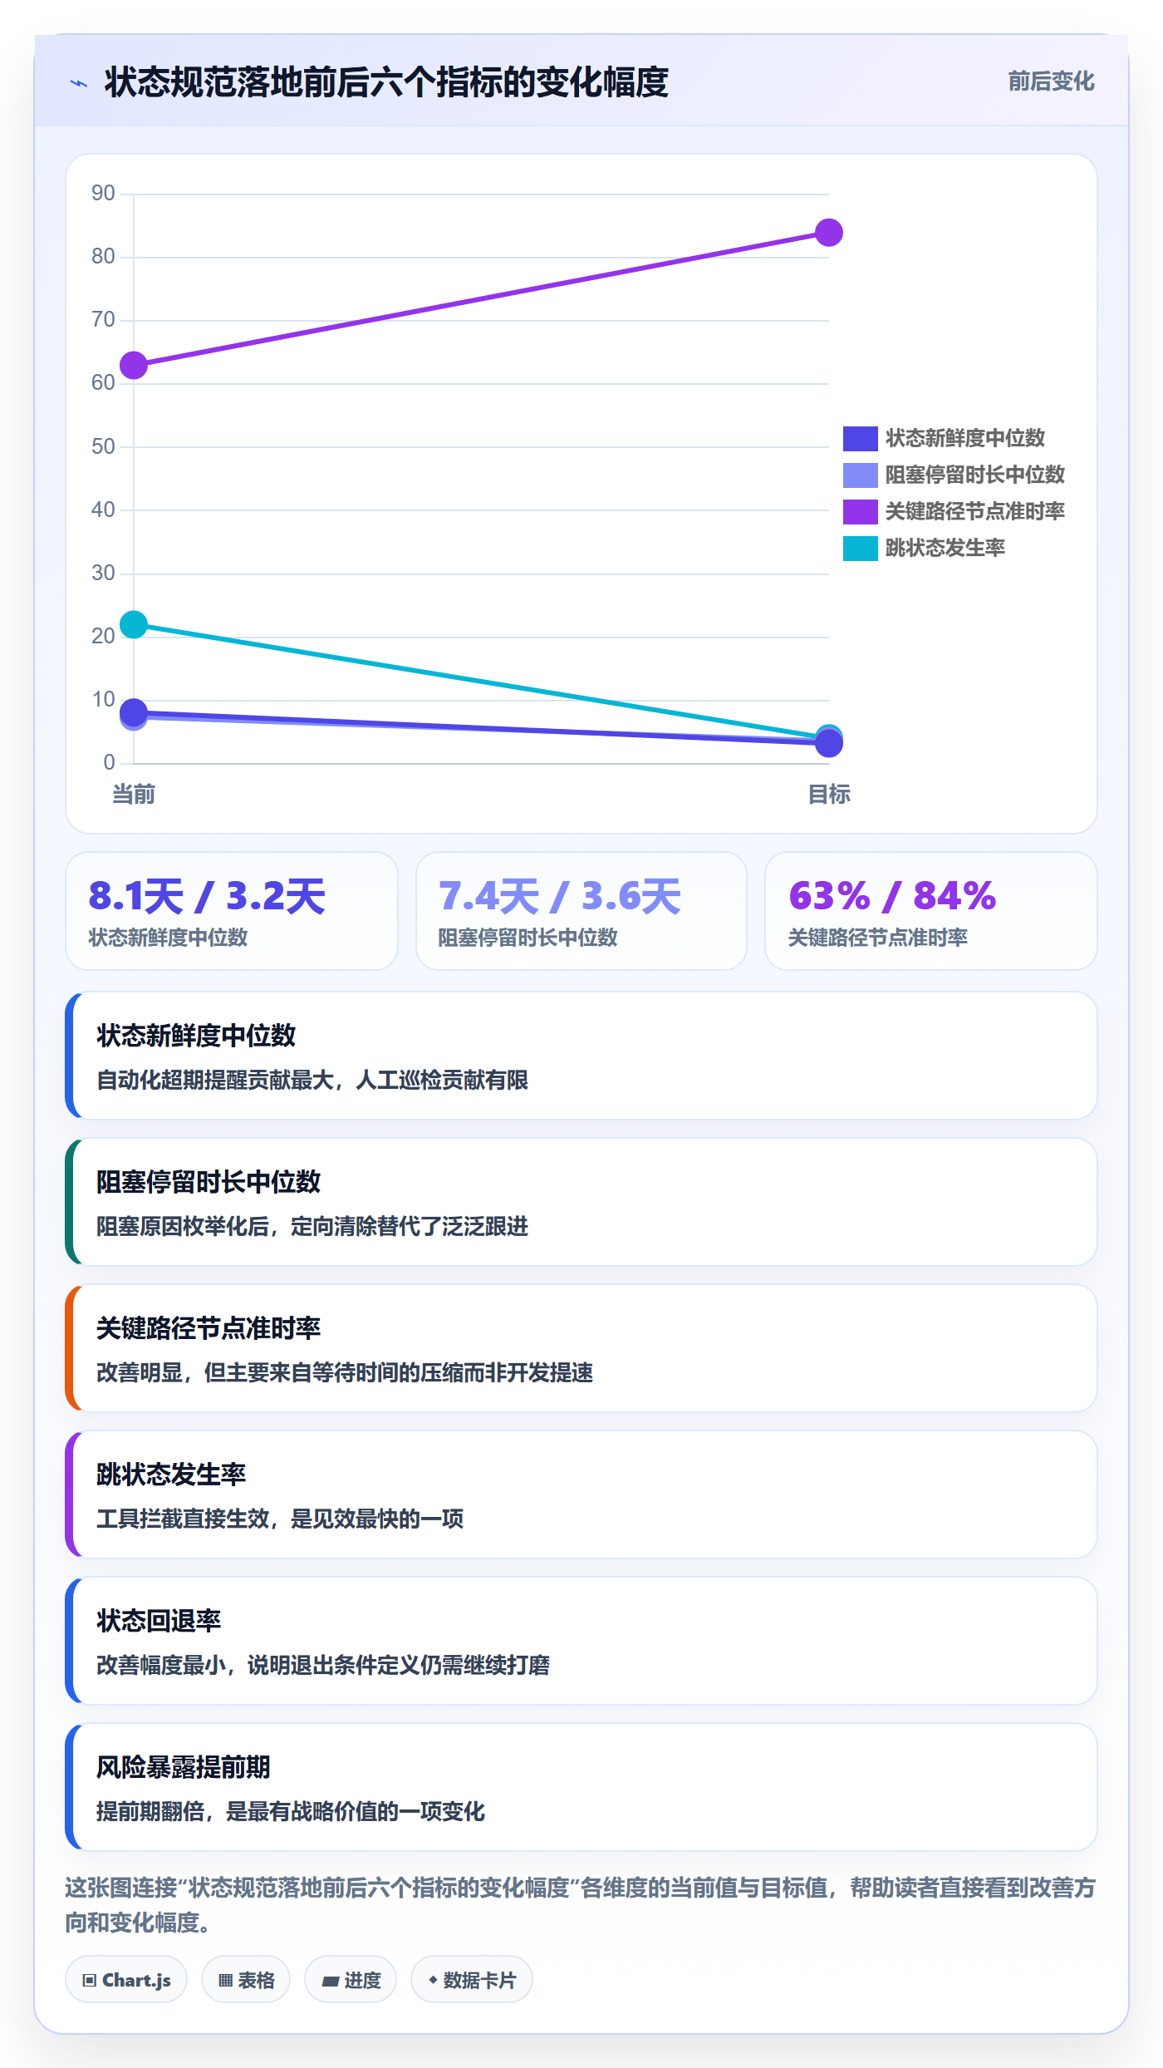Click the y-axis value 90
Image resolution: width=1163 pixels, height=2068 pixels.
click(x=103, y=194)
